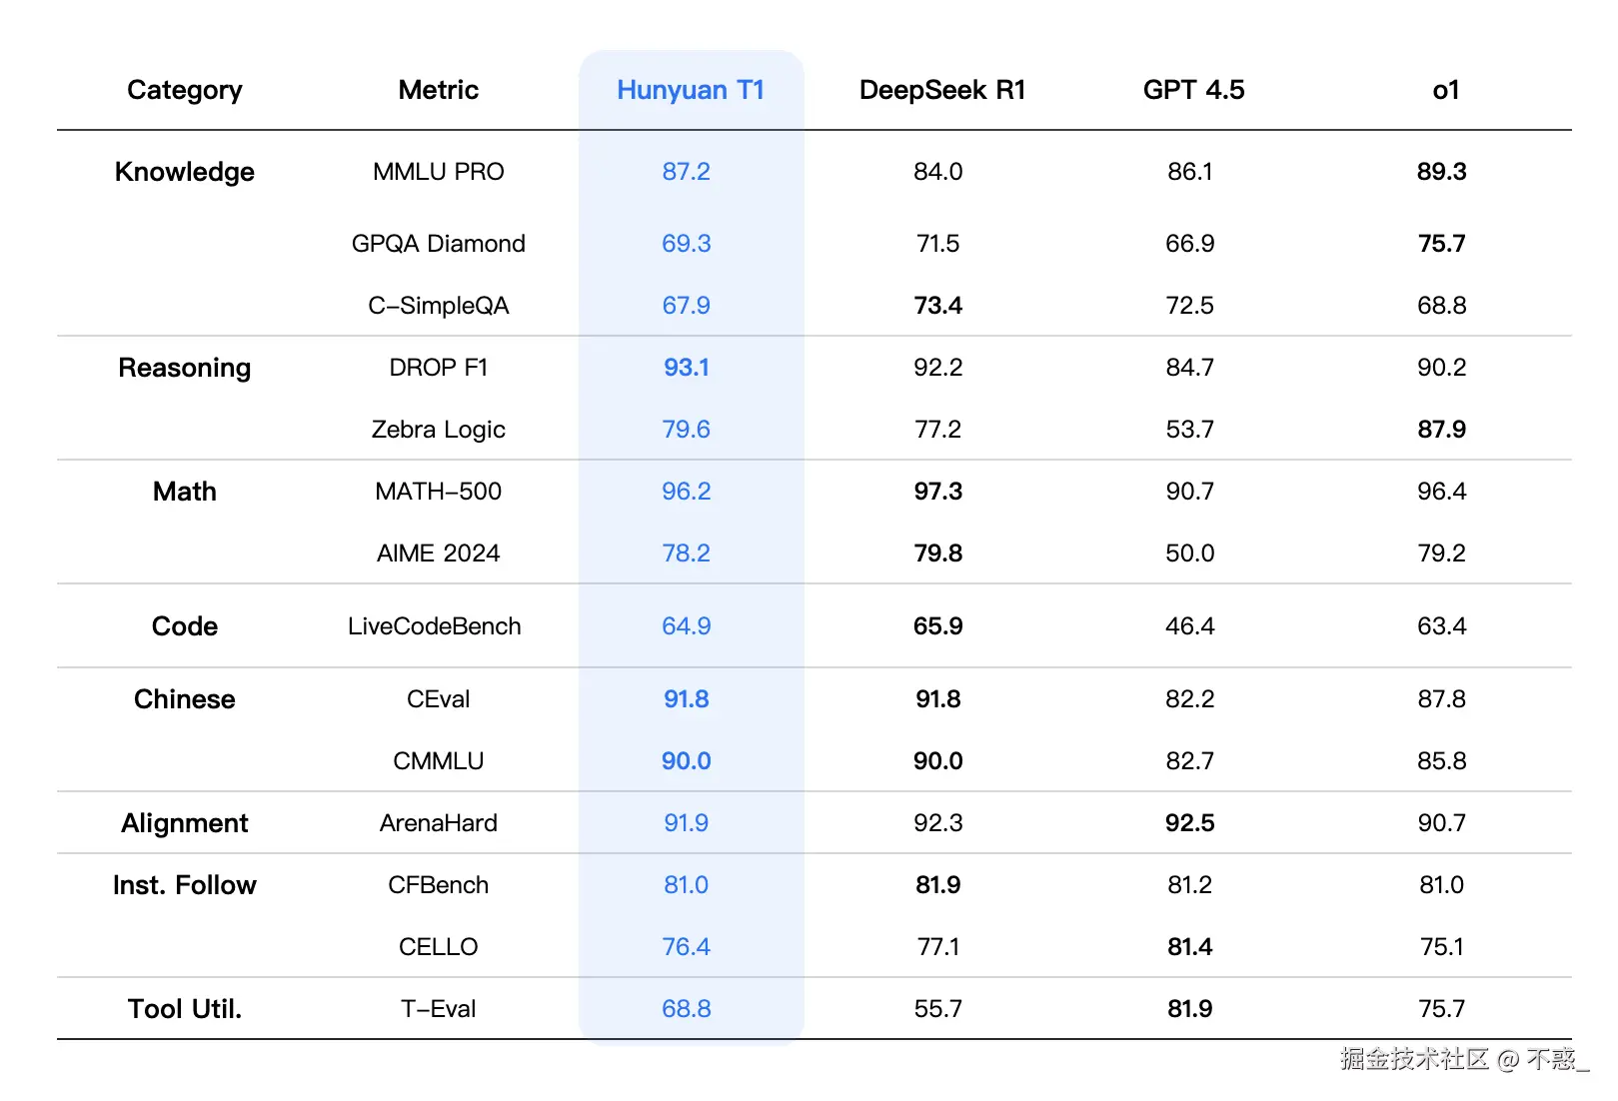1618x1101 pixels.
Task: Click the Metric header cell
Action: pyautogui.click(x=439, y=90)
